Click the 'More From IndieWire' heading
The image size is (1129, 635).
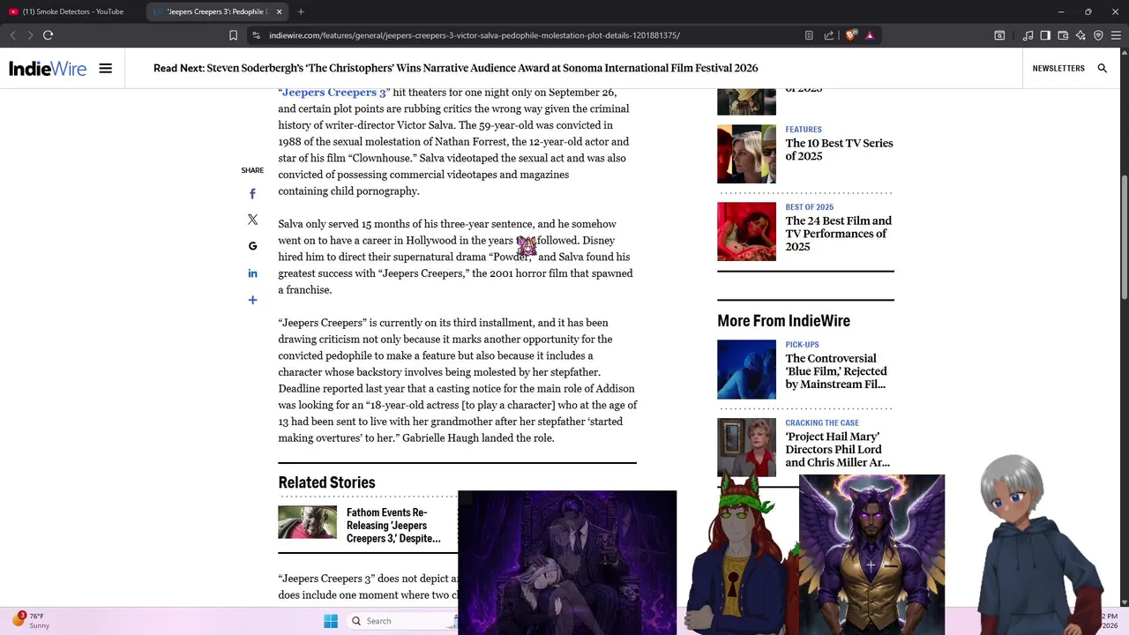(x=783, y=320)
